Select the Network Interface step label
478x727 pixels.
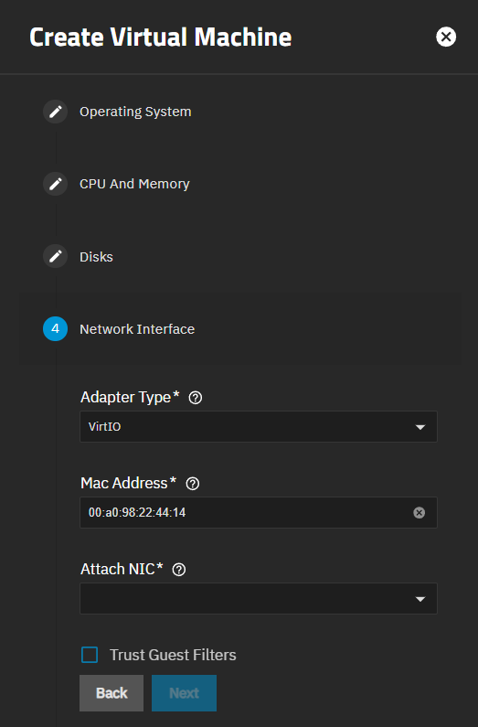pos(137,328)
